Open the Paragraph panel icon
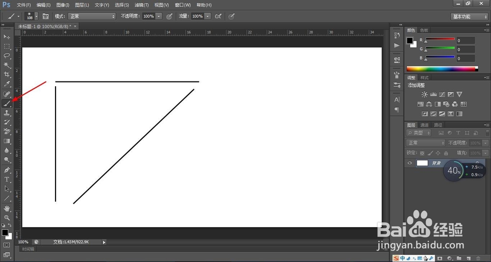491x262 pixels. pos(397,110)
